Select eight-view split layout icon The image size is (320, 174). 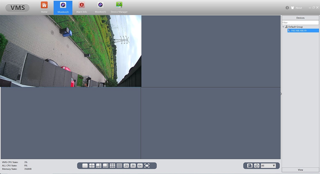(106, 166)
